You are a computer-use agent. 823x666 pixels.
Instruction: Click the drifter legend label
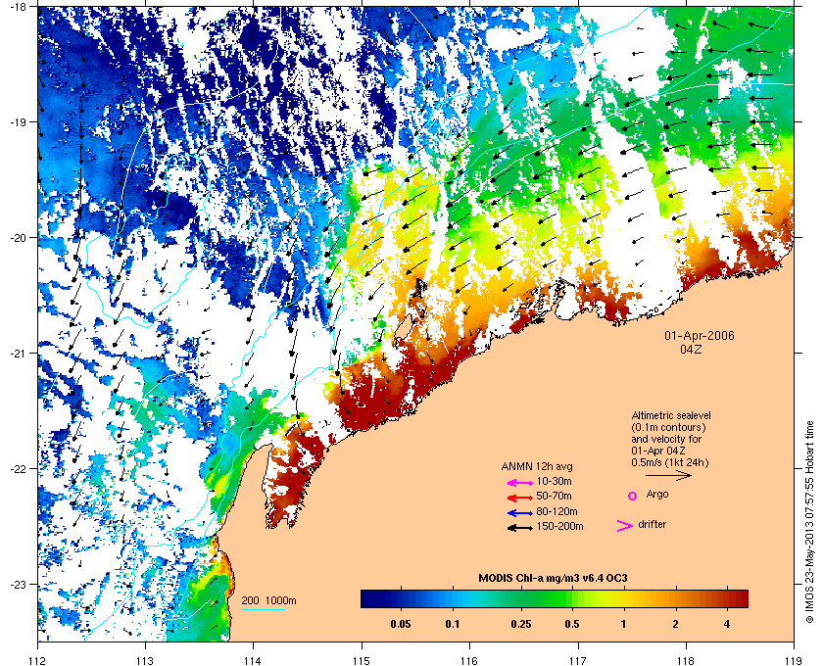[653, 524]
